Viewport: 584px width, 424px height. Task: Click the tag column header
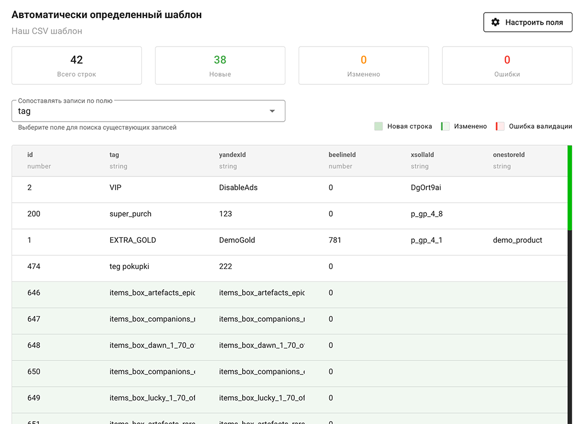tap(114, 155)
